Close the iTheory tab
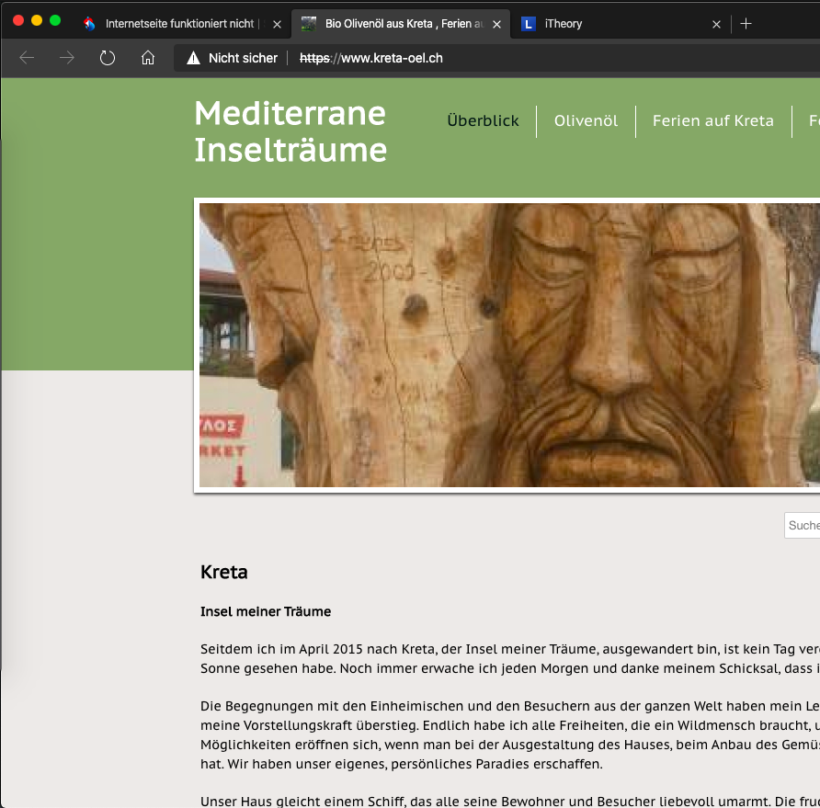 pos(716,24)
